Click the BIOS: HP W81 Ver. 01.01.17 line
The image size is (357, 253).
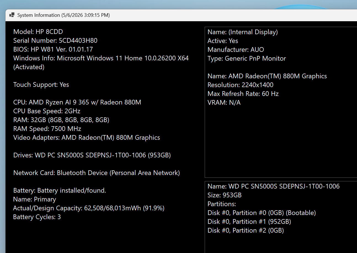53,49
